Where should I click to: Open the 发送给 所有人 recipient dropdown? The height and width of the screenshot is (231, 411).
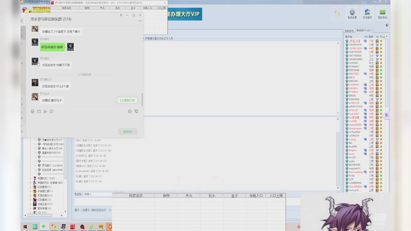[98, 195]
